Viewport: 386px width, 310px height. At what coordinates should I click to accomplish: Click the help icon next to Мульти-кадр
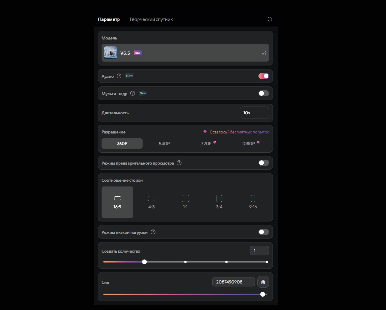coord(133,93)
